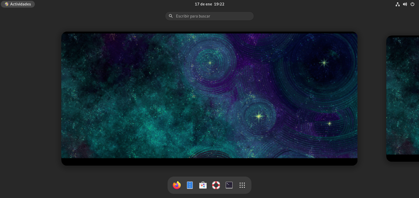Open Help via the lifebuoy icon
This screenshot has height=198, width=419.
click(x=216, y=185)
